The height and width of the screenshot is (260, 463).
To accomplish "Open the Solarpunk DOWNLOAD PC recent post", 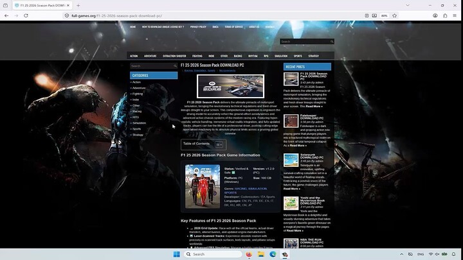I will (x=311, y=156).
